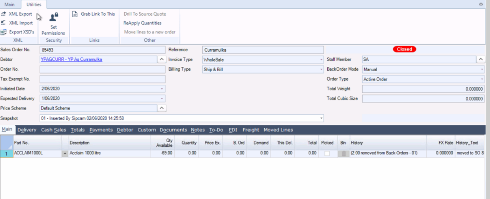Click the XML Export icon
490x199 pixels.
[4, 14]
